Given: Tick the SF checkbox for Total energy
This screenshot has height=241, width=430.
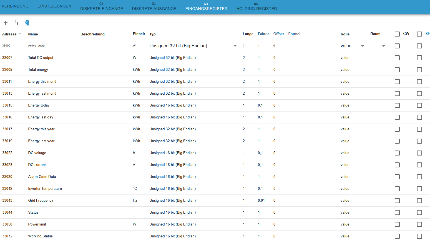Looking at the screenshot, I should [x=419, y=70].
